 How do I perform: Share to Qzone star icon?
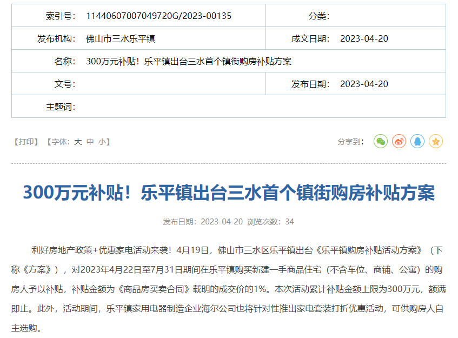435,141
